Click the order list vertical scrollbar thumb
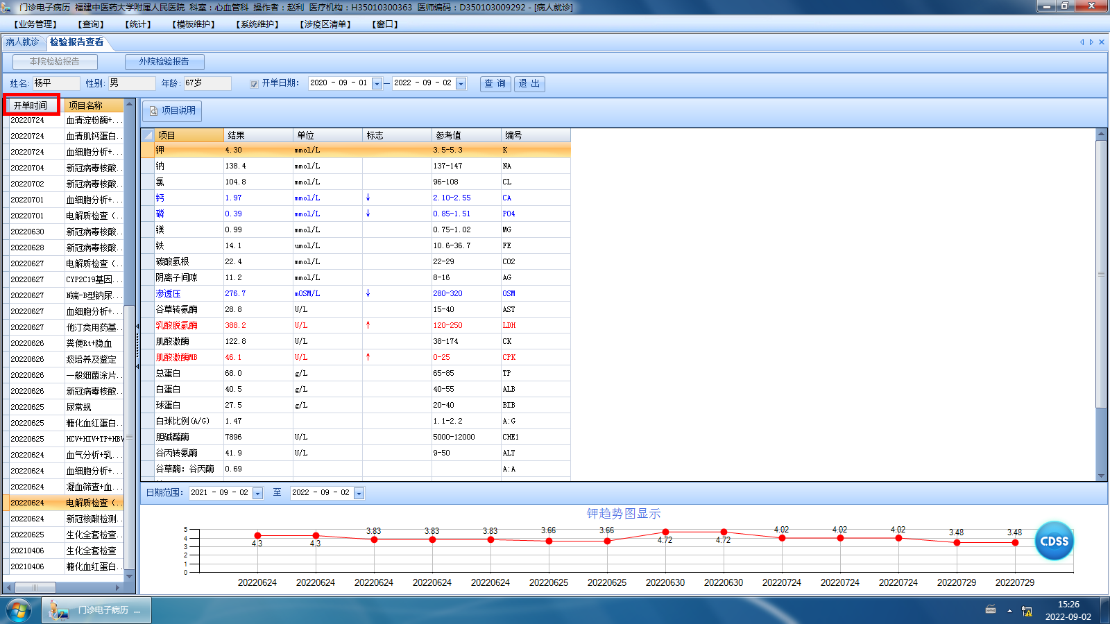The height and width of the screenshot is (624, 1110). (129, 437)
